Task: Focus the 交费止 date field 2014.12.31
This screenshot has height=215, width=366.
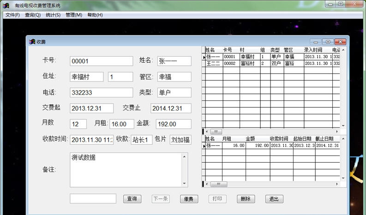Action: 171,108
